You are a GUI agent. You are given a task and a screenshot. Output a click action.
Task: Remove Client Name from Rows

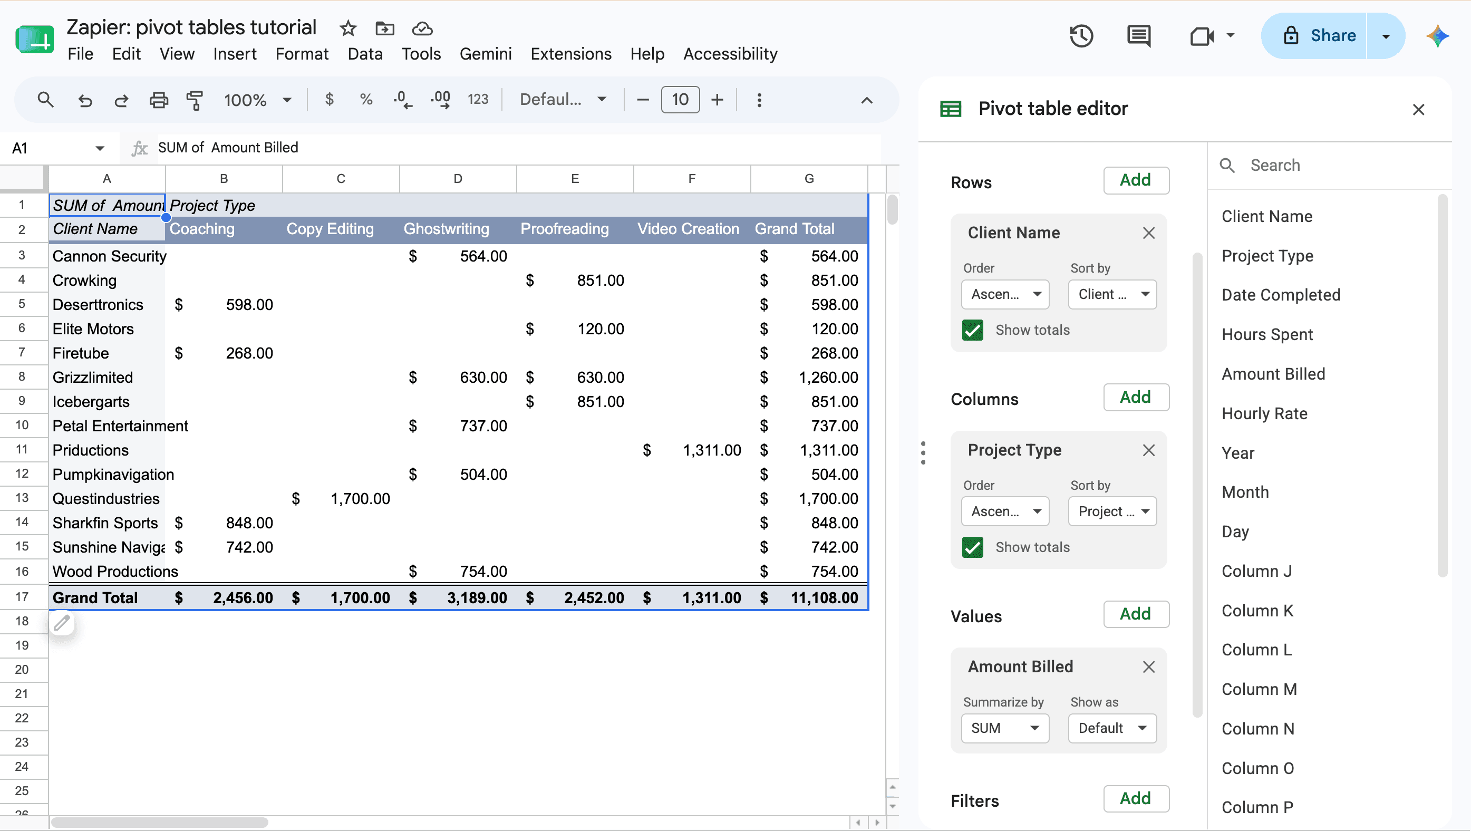pos(1148,233)
